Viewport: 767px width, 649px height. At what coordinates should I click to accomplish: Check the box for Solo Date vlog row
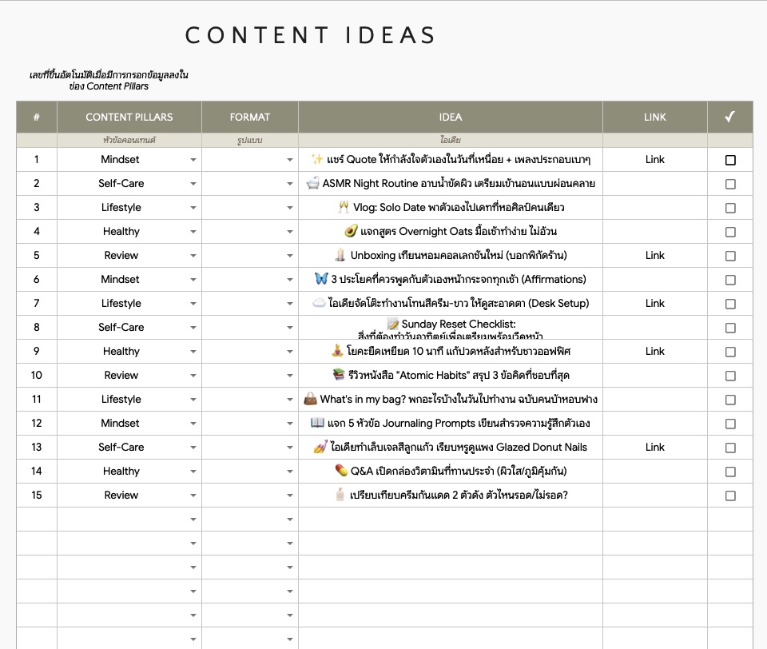pyautogui.click(x=730, y=208)
